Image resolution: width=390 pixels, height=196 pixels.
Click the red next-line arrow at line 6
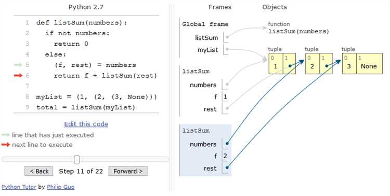click(x=18, y=75)
